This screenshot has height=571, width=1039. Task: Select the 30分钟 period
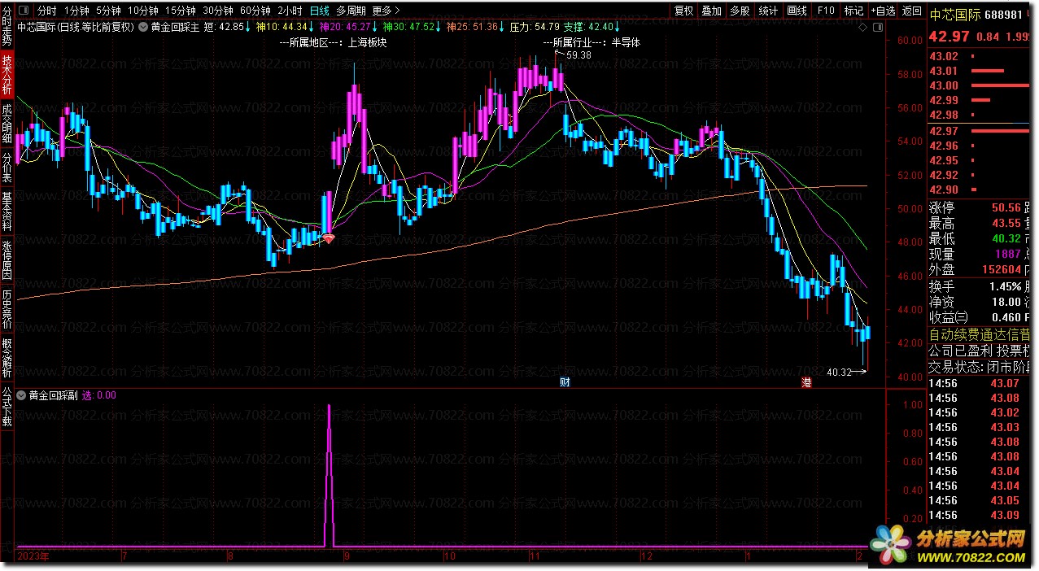(x=218, y=11)
